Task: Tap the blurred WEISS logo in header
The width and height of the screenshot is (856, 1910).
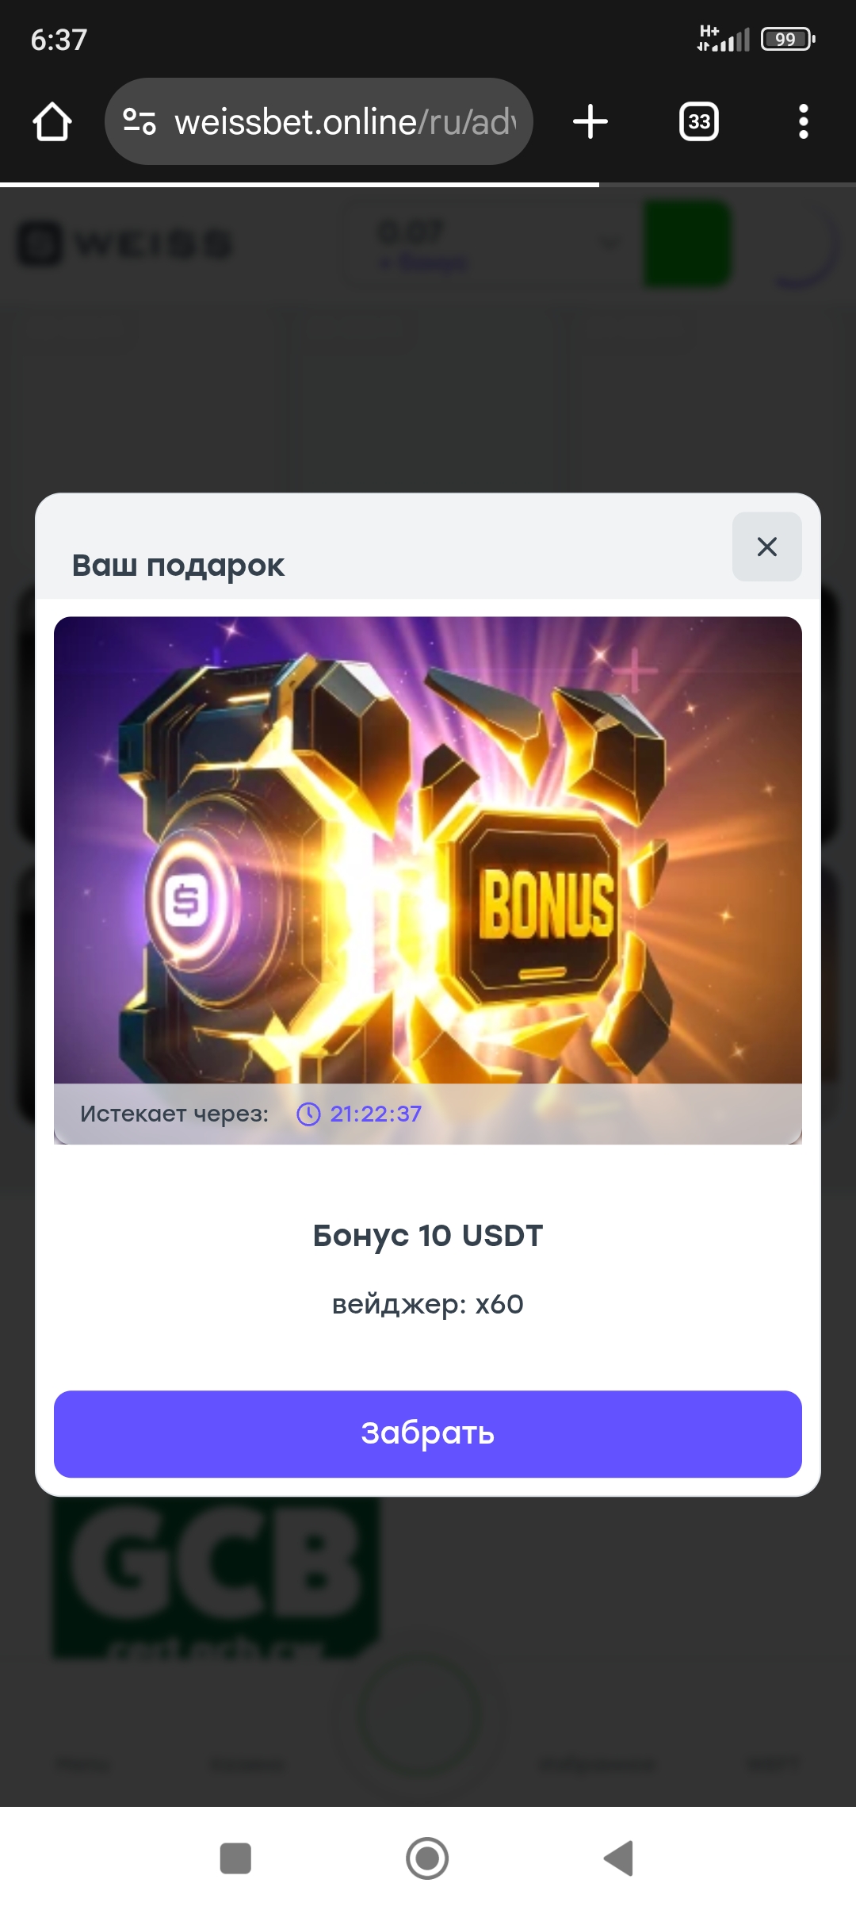Action: [x=125, y=244]
